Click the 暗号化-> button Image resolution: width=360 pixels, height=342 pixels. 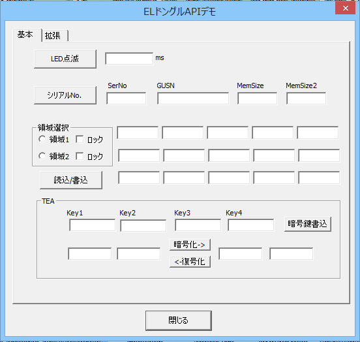(190, 245)
